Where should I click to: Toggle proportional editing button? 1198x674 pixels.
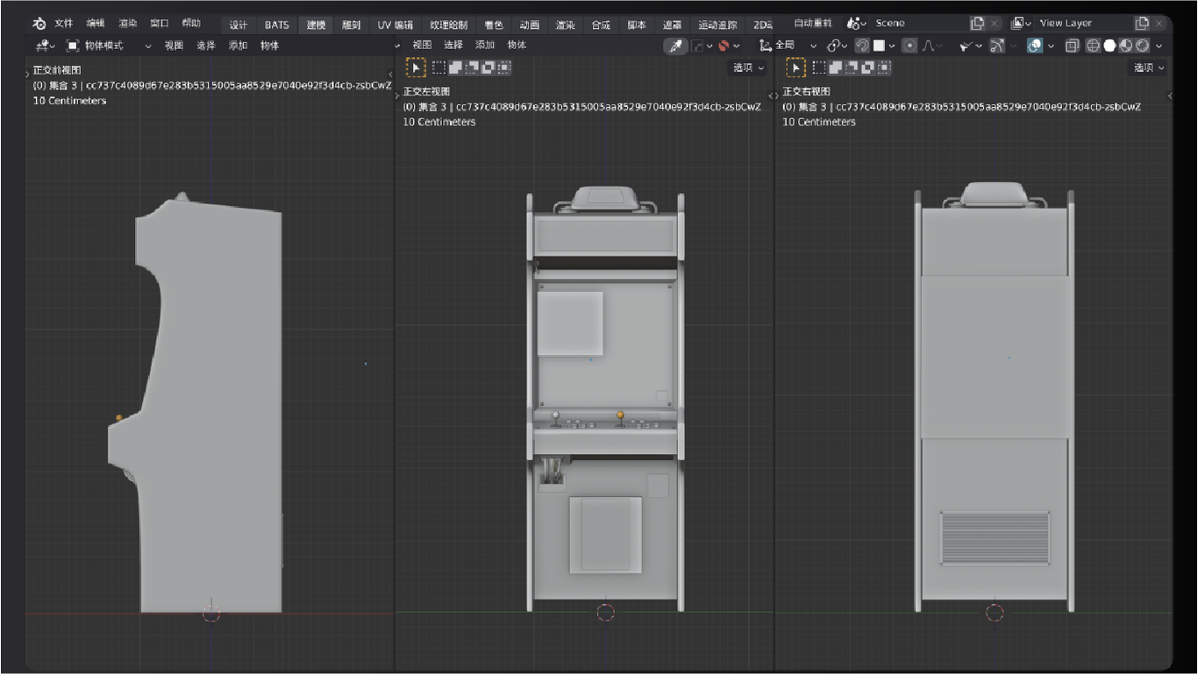pyautogui.click(x=909, y=46)
